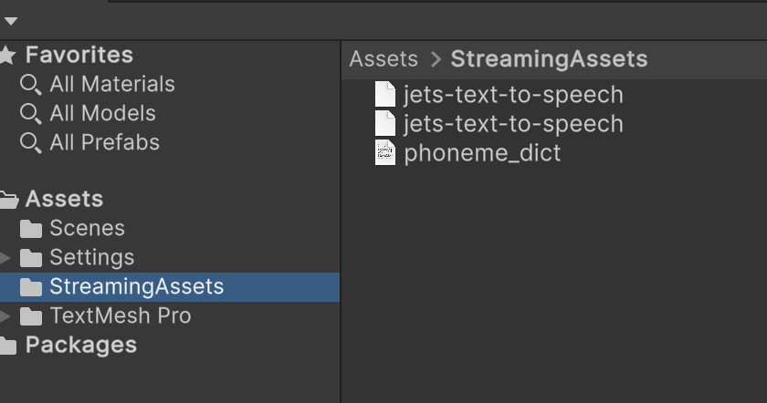Select the phoneme_dict file name

pyautogui.click(x=482, y=153)
